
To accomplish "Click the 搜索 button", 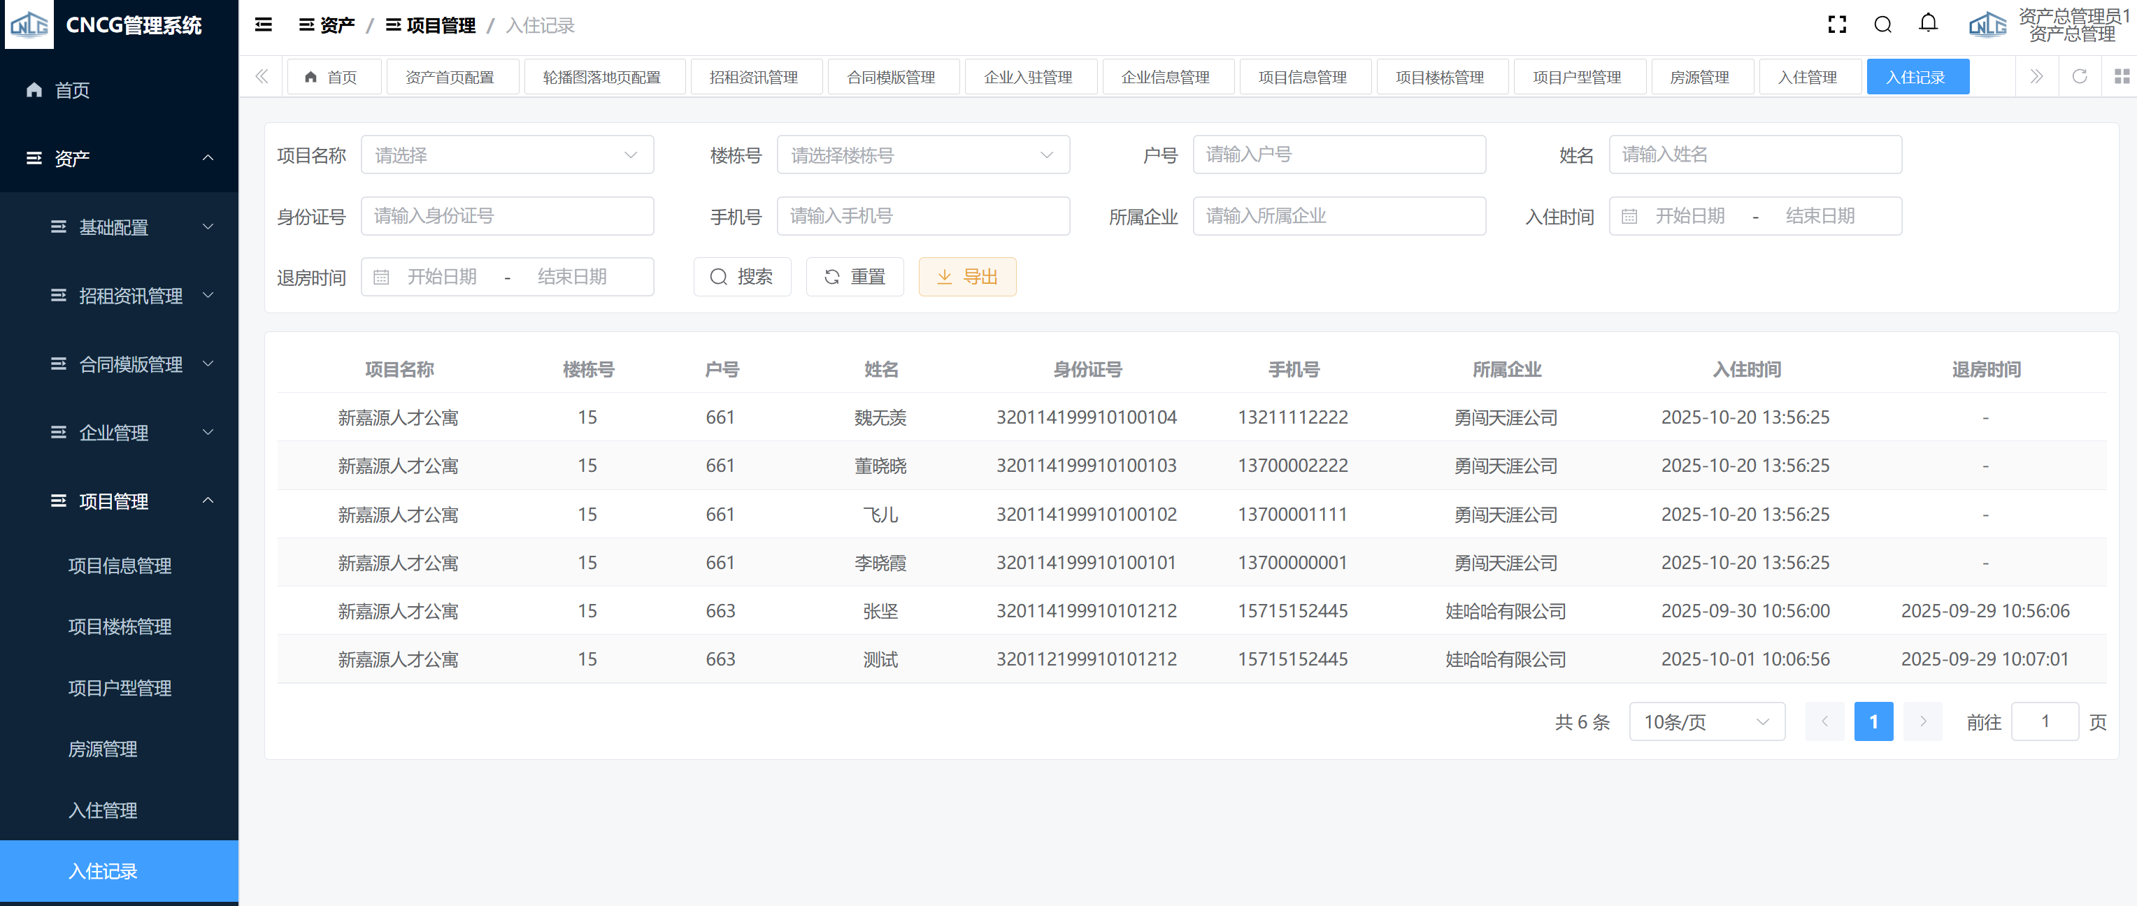I will click(x=742, y=276).
